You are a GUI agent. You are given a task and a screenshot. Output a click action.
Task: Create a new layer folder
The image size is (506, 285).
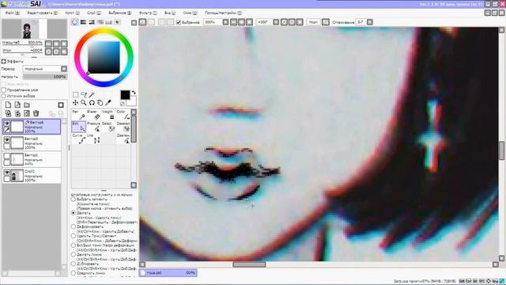click(27, 105)
